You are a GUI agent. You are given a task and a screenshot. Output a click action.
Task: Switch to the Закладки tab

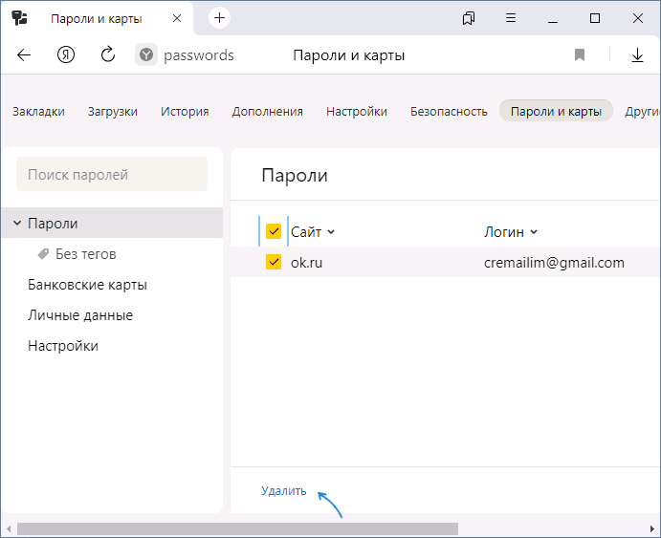click(x=39, y=111)
